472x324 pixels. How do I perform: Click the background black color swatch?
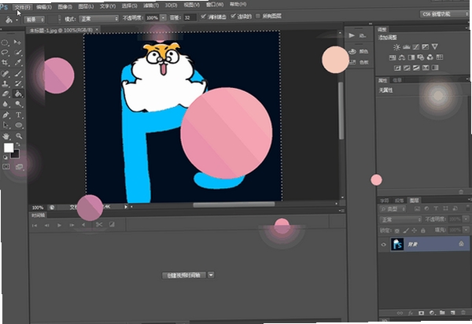tap(15, 155)
